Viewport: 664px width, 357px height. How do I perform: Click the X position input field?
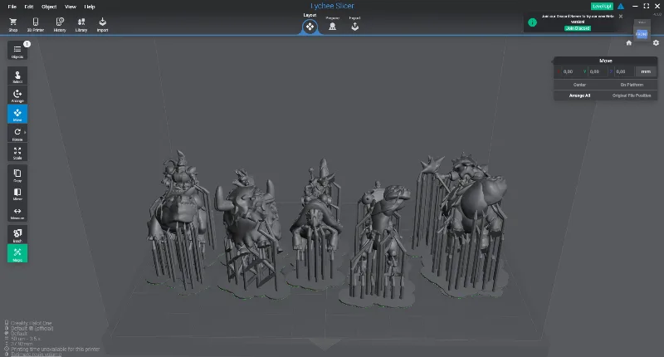pyautogui.click(x=572, y=71)
